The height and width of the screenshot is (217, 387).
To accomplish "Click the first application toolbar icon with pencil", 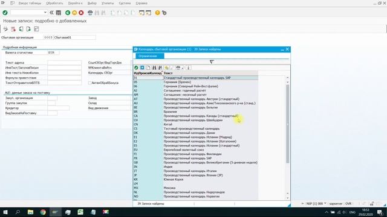I will 5,29.
